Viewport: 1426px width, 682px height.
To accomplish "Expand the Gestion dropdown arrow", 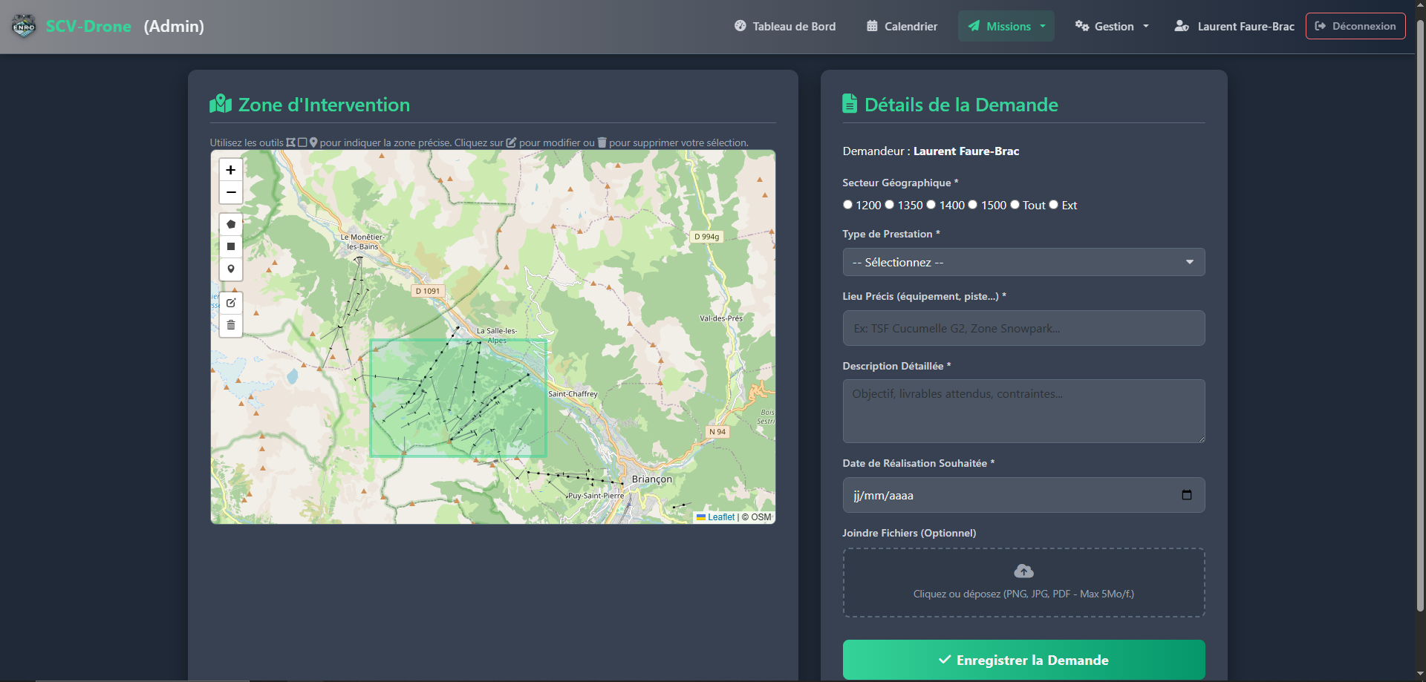I will pos(1146,26).
